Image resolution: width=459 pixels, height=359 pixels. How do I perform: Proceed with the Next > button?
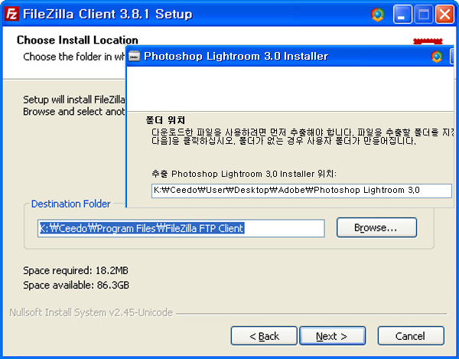pyautogui.click(x=332, y=336)
